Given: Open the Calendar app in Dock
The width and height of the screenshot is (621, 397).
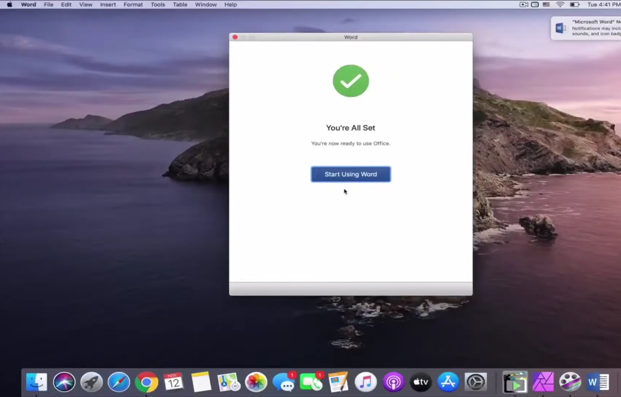Looking at the screenshot, I should (173, 382).
